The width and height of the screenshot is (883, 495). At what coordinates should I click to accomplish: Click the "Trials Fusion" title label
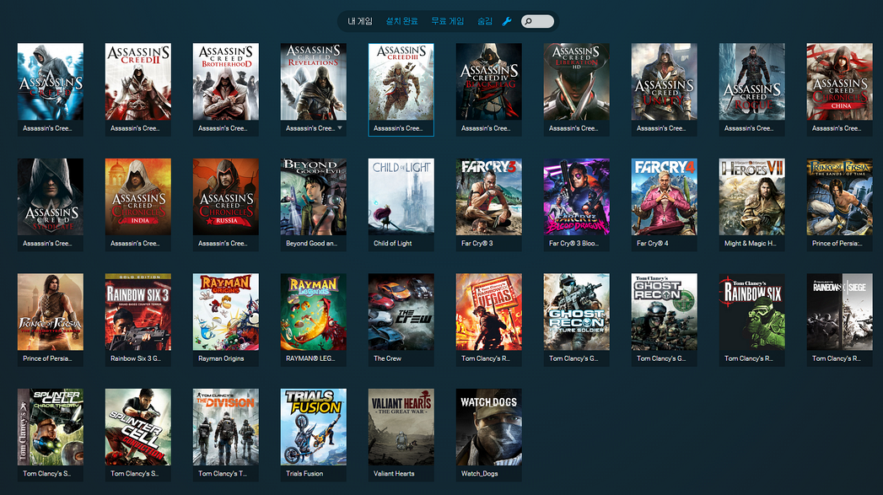(x=304, y=474)
